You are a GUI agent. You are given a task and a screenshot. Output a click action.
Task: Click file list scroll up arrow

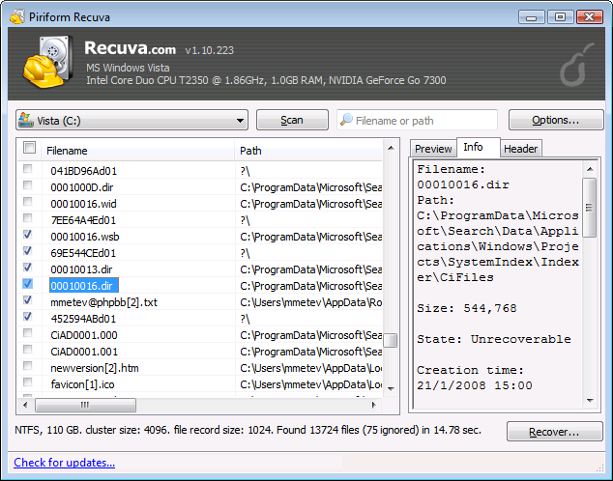391,148
